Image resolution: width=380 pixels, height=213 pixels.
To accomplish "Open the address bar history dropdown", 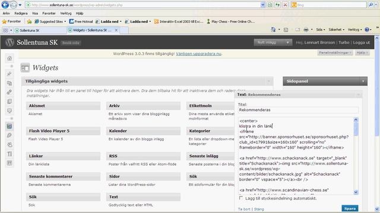I will (263, 5).
